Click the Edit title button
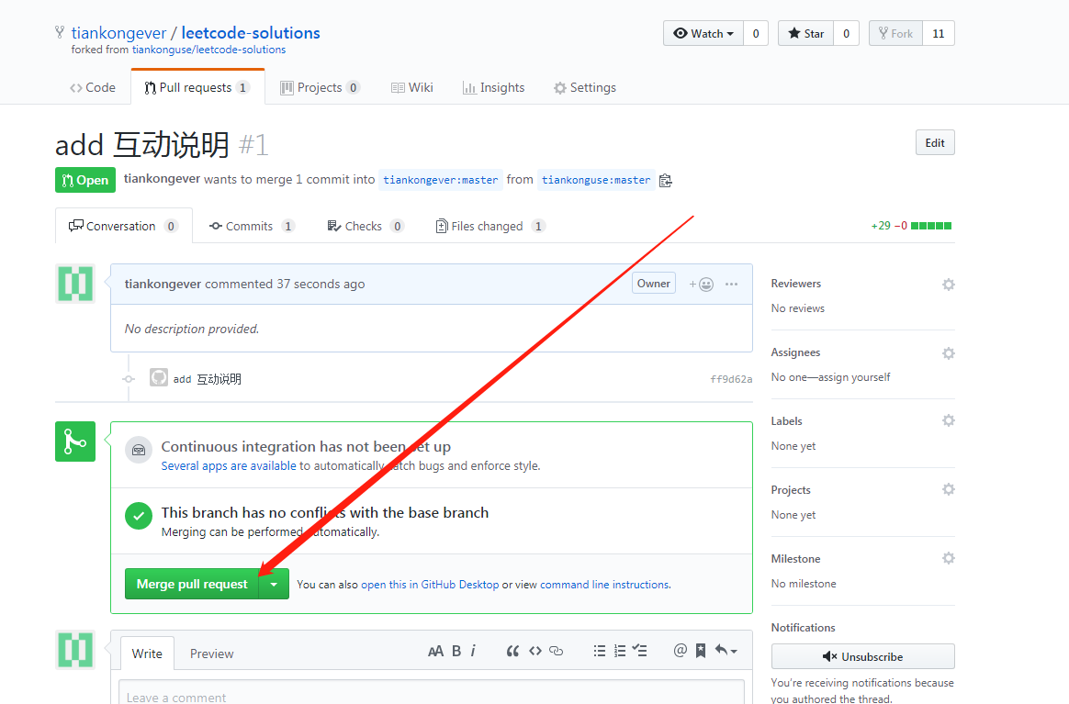Screen dimensions: 1069x704 coord(935,142)
